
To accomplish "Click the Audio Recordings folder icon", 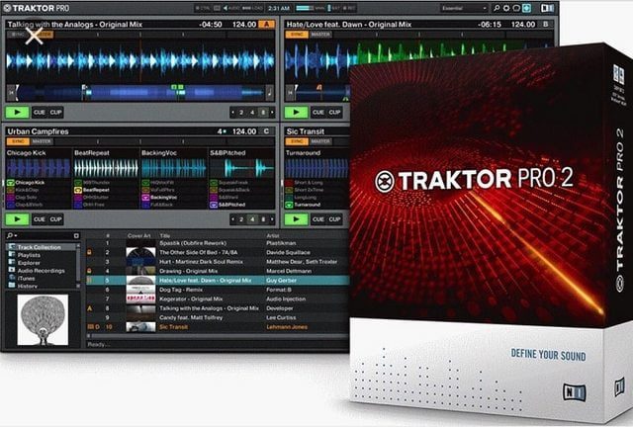I will click(11, 271).
